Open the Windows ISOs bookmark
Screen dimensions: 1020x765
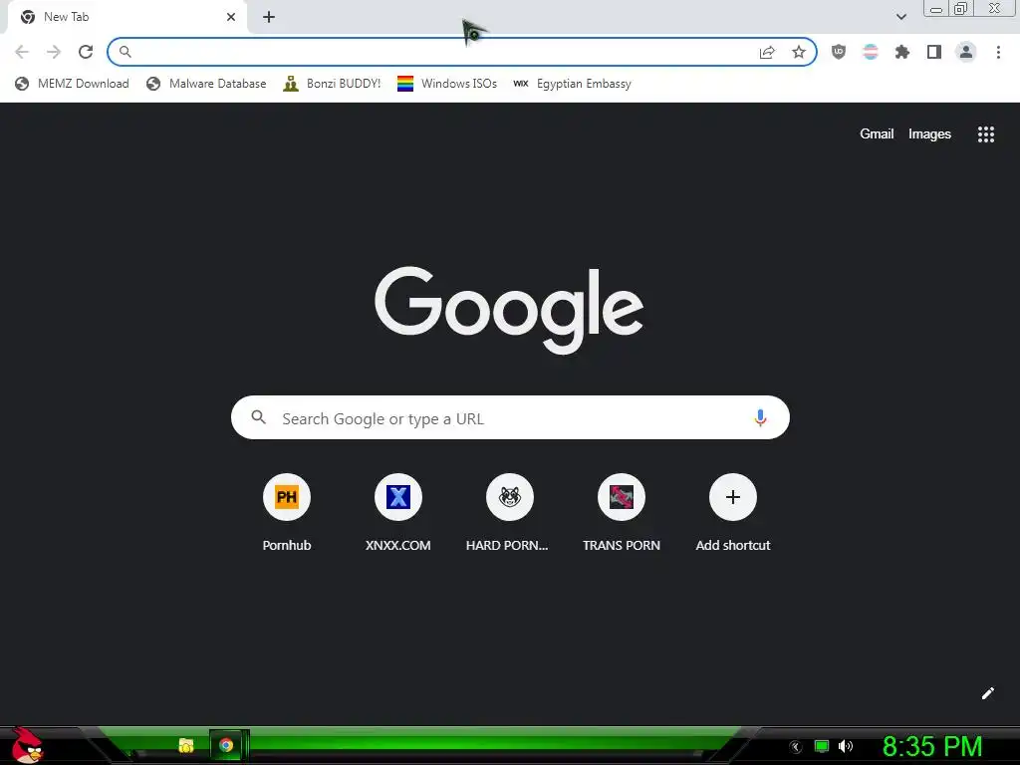447,84
